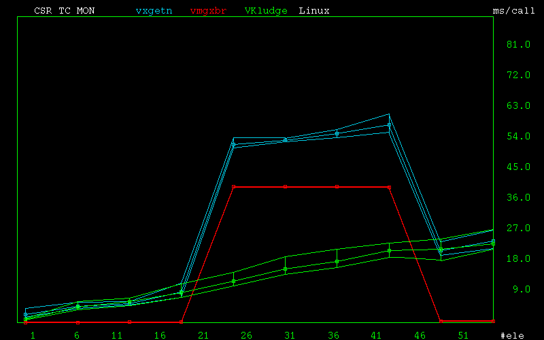Click the TC label in header
This screenshot has width=544, height=340.
pyautogui.click(x=65, y=11)
